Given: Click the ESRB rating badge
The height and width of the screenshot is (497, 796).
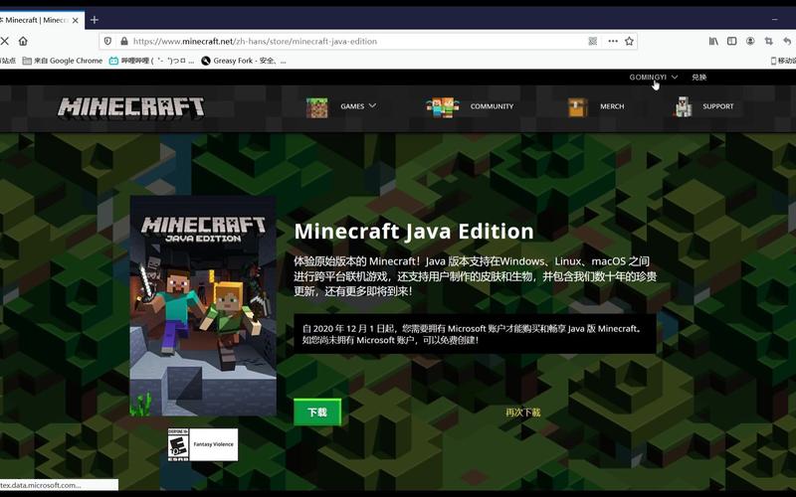Looking at the screenshot, I should [x=178, y=444].
